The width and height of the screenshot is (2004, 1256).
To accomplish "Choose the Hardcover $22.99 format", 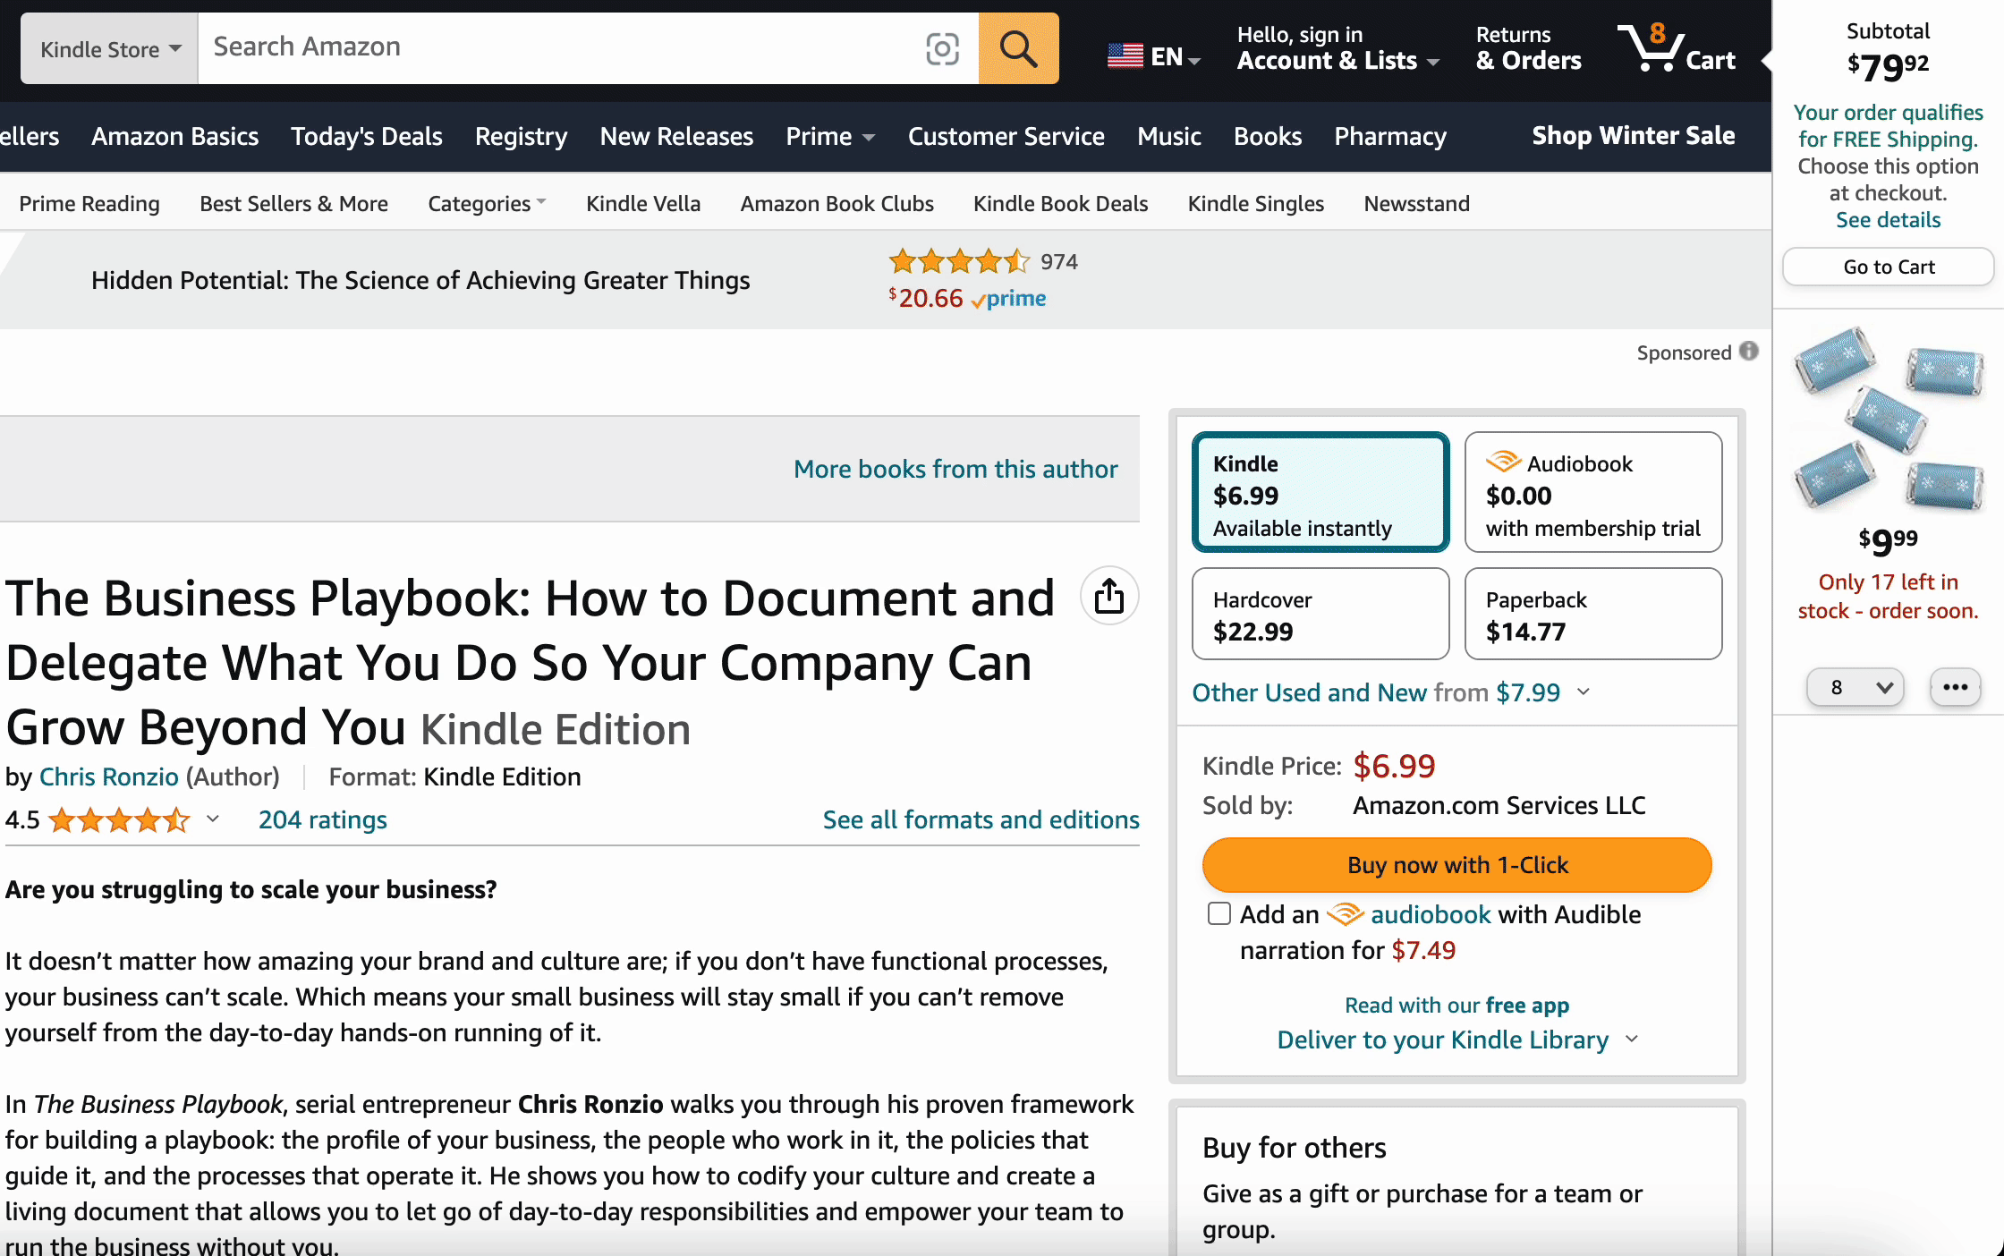I will pyautogui.click(x=1320, y=614).
